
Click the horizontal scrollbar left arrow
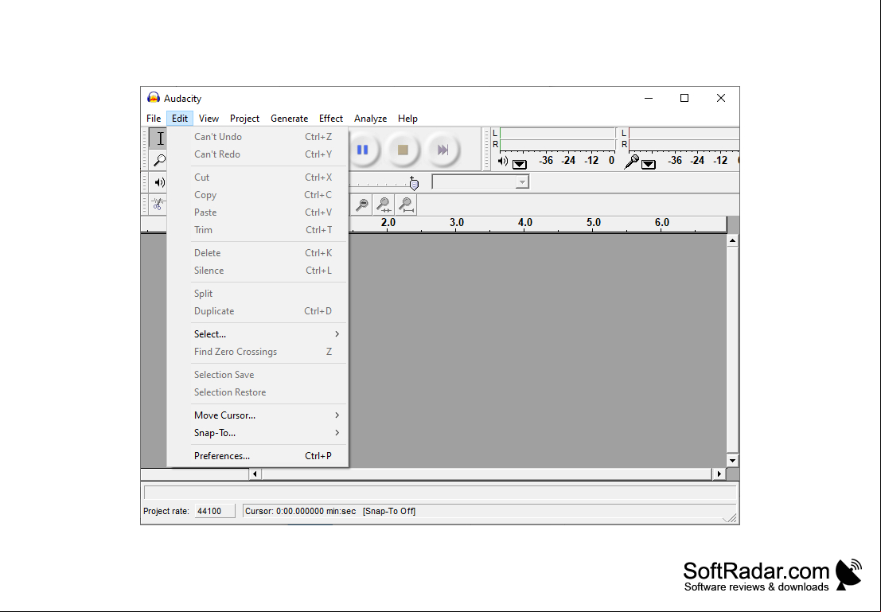coord(255,474)
